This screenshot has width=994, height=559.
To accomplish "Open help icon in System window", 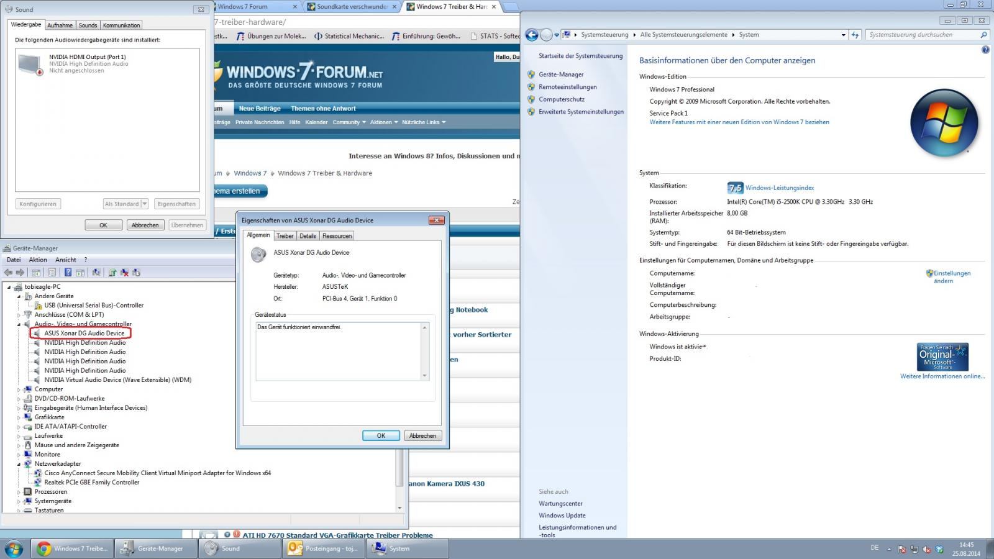I will click(985, 50).
